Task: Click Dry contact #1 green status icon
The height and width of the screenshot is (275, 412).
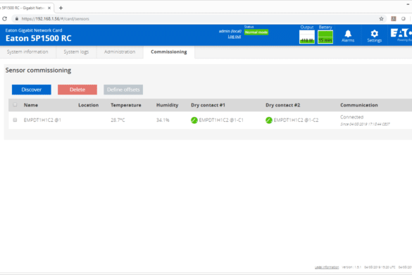Action: pyautogui.click(x=194, y=121)
